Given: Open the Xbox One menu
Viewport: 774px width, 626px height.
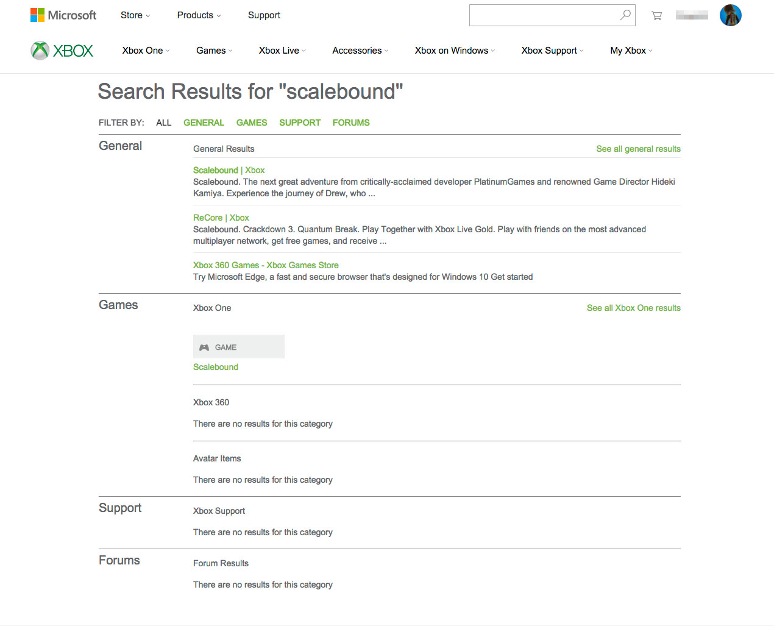Looking at the screenshot, I should coord(146,51).
